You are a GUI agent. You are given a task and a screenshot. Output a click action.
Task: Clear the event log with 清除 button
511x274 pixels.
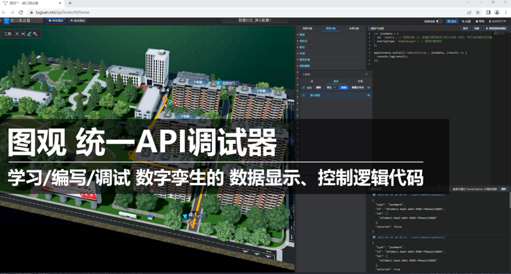[x=504, y=189]
